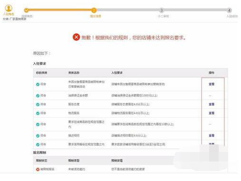This screenshot has width=241, height=181.
Task: Click the 限制详情 column header
Action: [117, 161]
